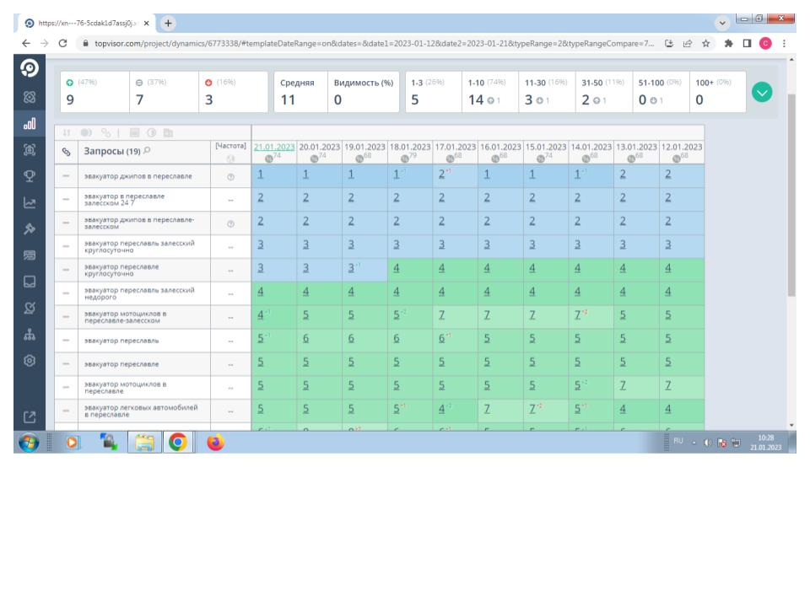Open the Firefox icon in the Windows taskbar
Screen dimensions: 810x607
point(215,443)
